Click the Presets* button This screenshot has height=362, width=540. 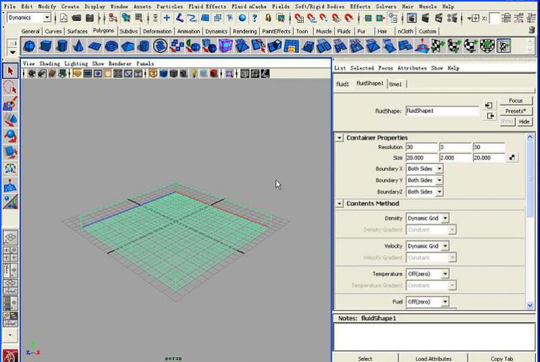pyautogui.click(x=516, y=111)
